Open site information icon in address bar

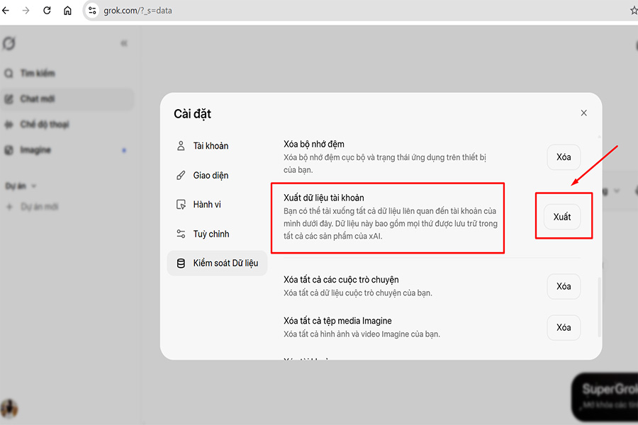(92, 11)
